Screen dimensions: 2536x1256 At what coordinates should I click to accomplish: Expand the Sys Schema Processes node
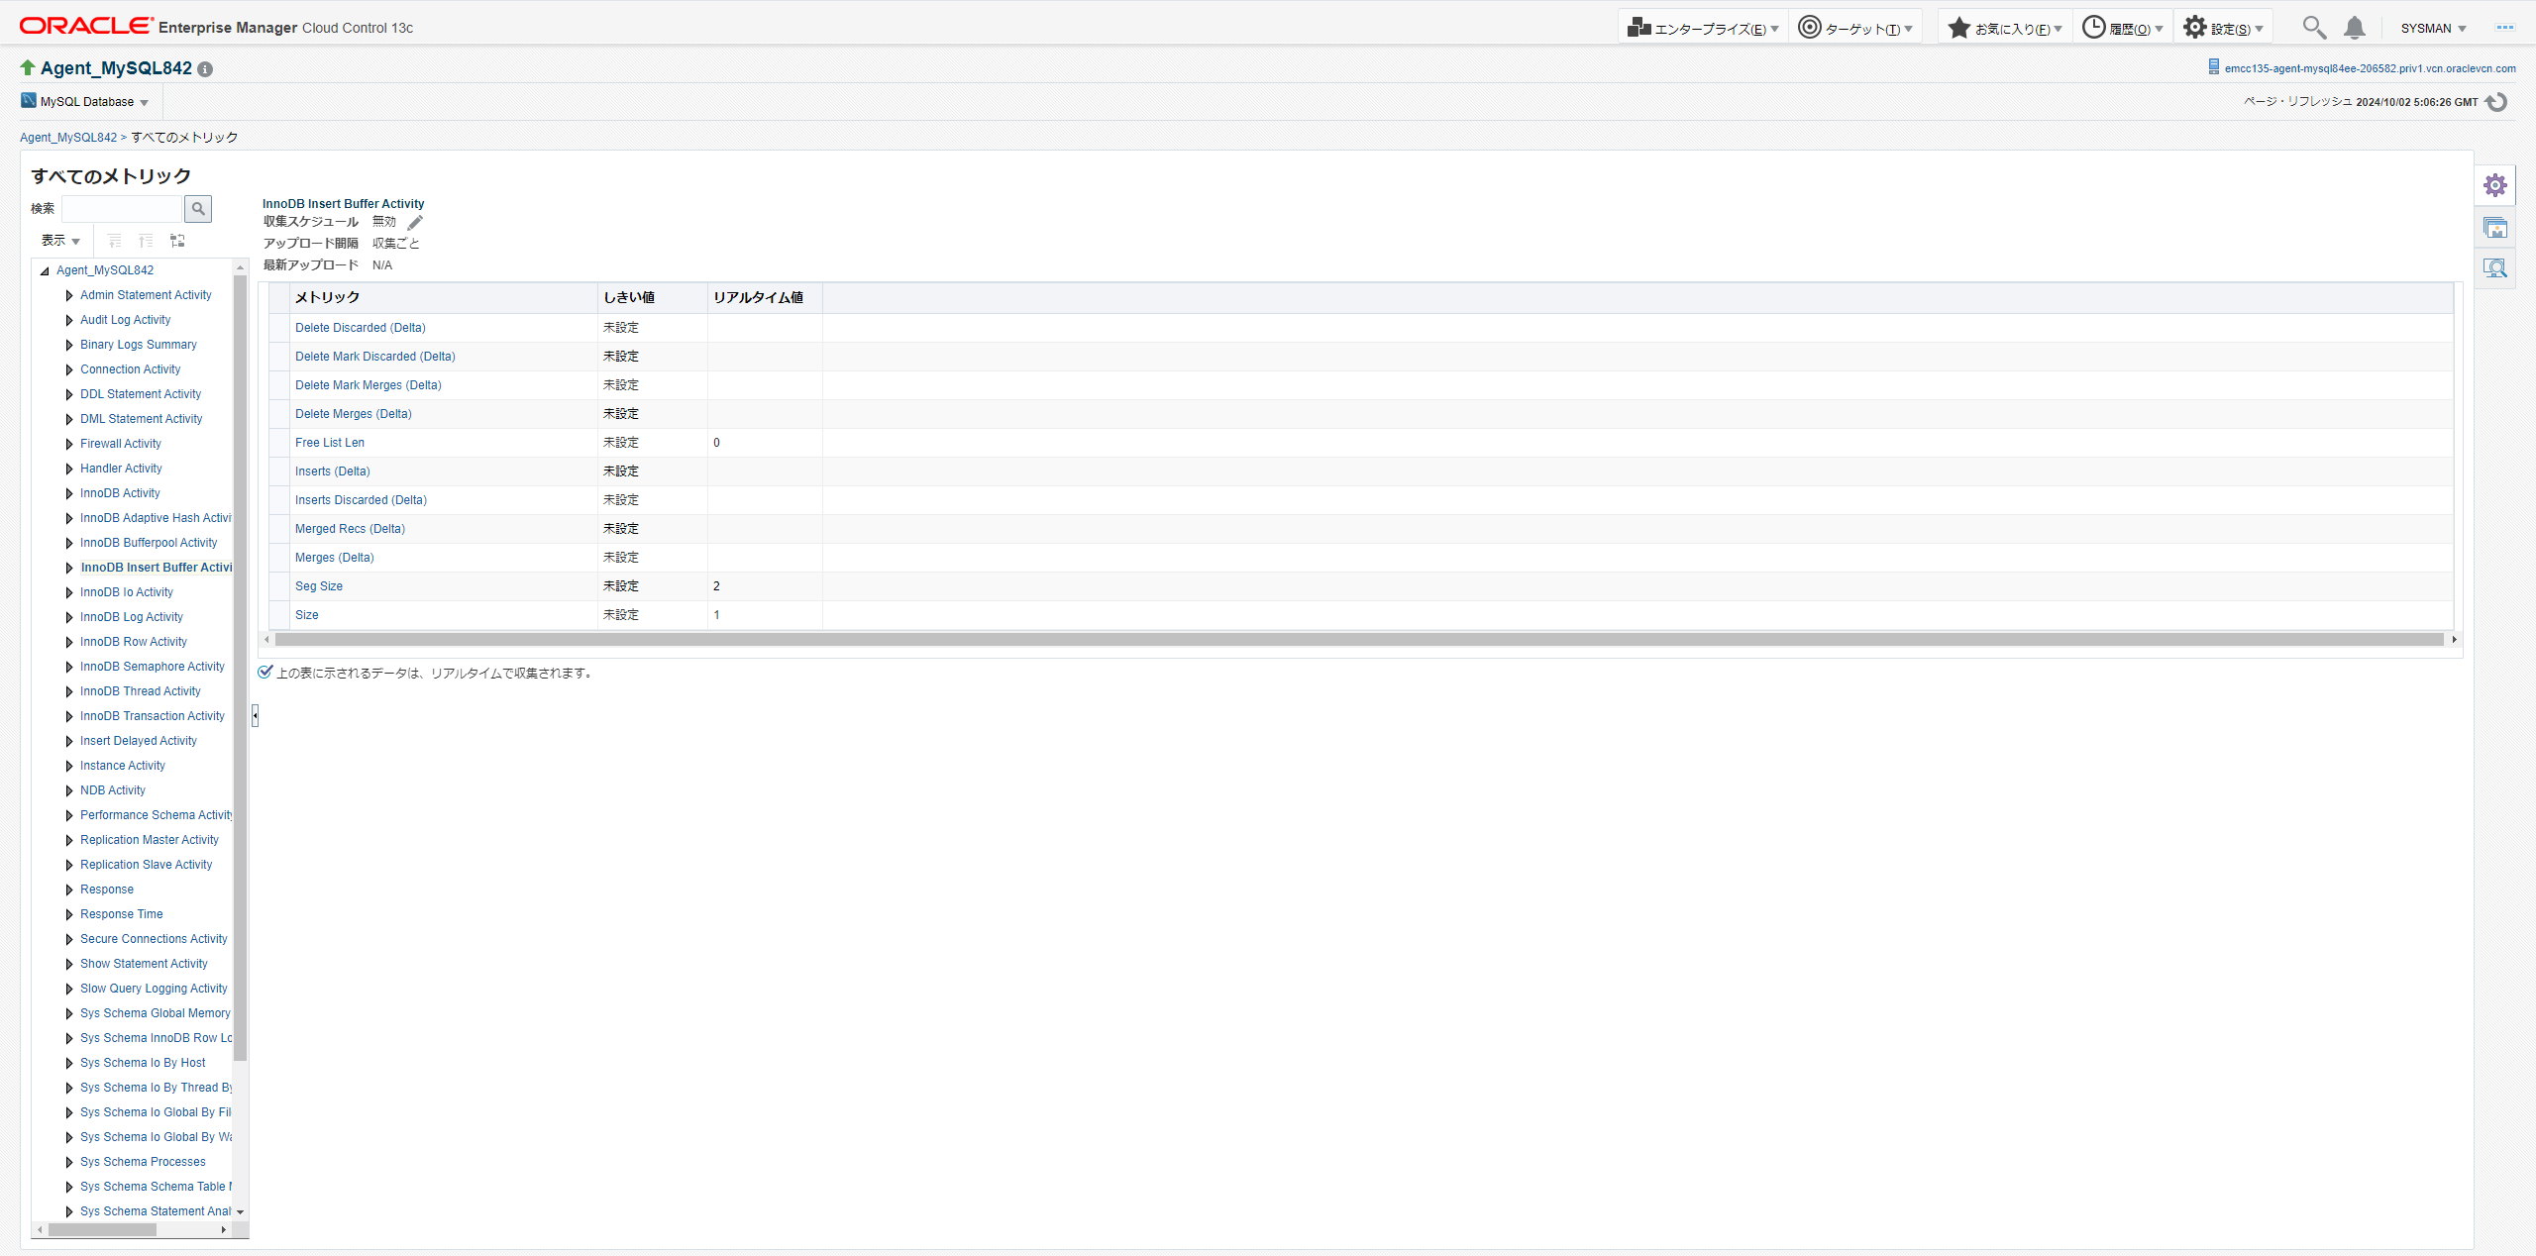[68, 1162]
